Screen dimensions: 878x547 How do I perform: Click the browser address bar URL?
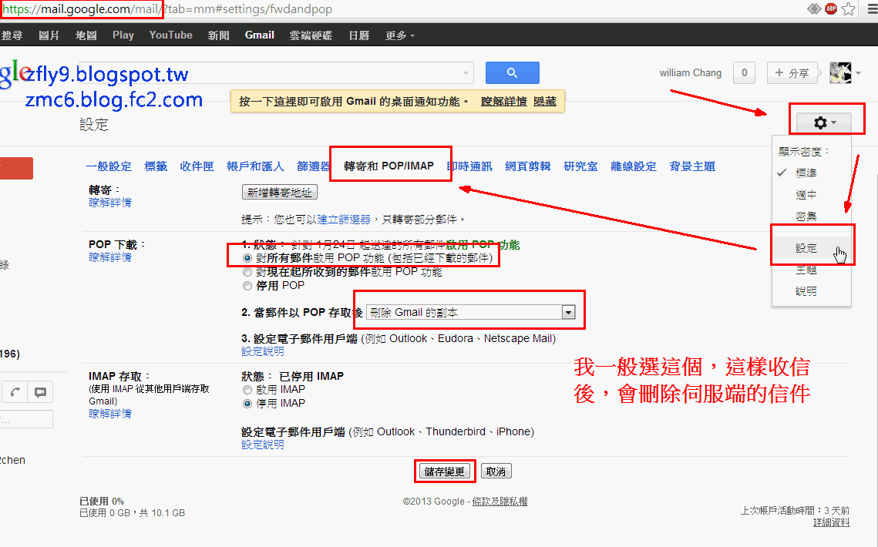[x=168, y=9]
